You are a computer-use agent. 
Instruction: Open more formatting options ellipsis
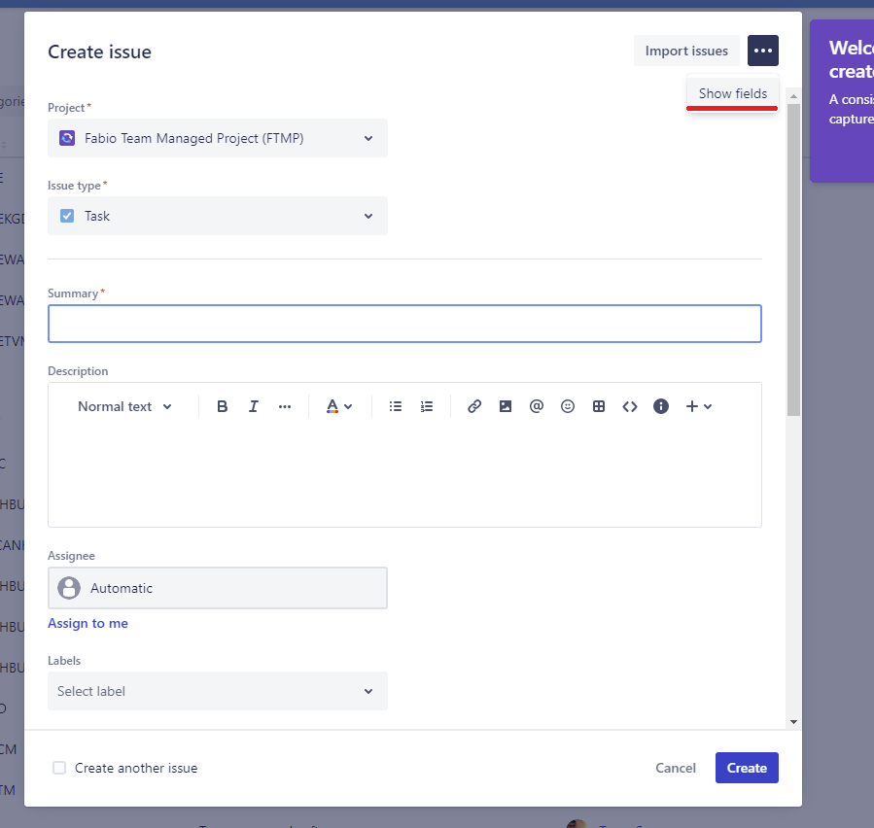pyautogui.click(x=284, y=407)
